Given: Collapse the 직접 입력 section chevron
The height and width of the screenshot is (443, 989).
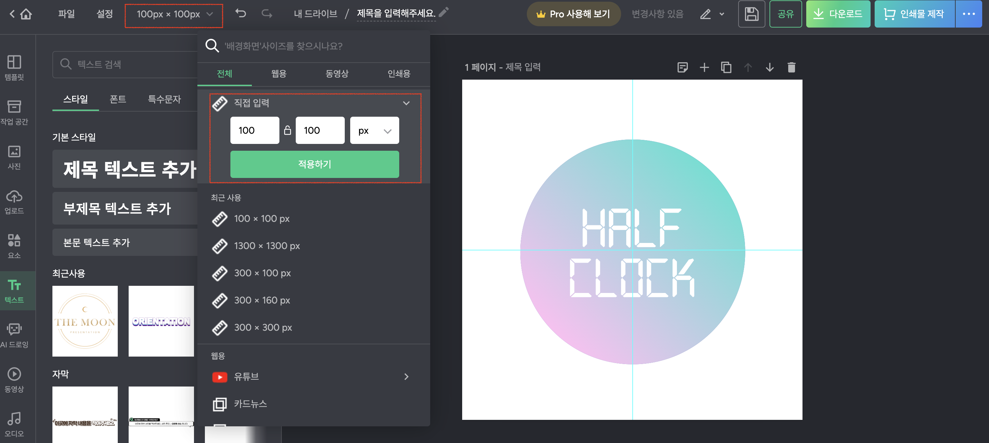Looking at the screenshot, I should coord(406,103).
